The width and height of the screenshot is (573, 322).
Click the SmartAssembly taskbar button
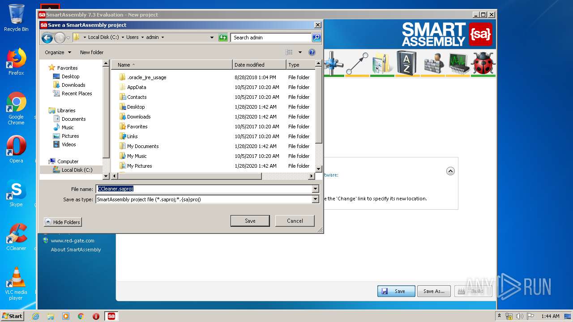pos(111,316)
